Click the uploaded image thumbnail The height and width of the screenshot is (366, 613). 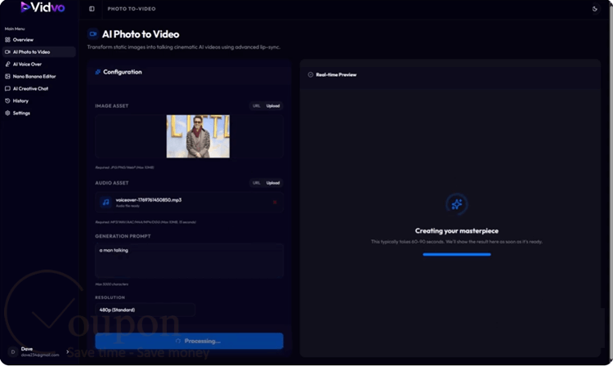(199, 136)
